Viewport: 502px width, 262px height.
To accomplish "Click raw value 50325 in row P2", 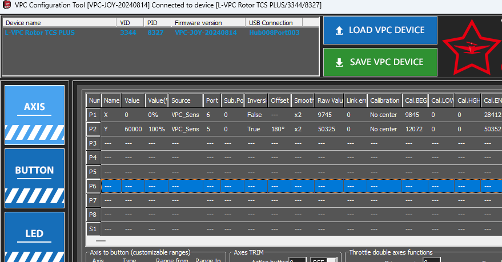I will point(327,129).
